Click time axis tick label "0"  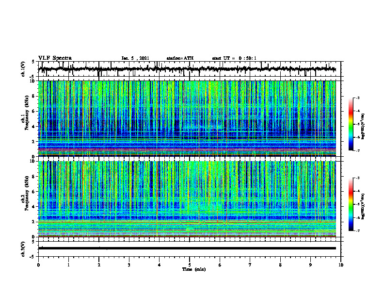coord(38,265)
